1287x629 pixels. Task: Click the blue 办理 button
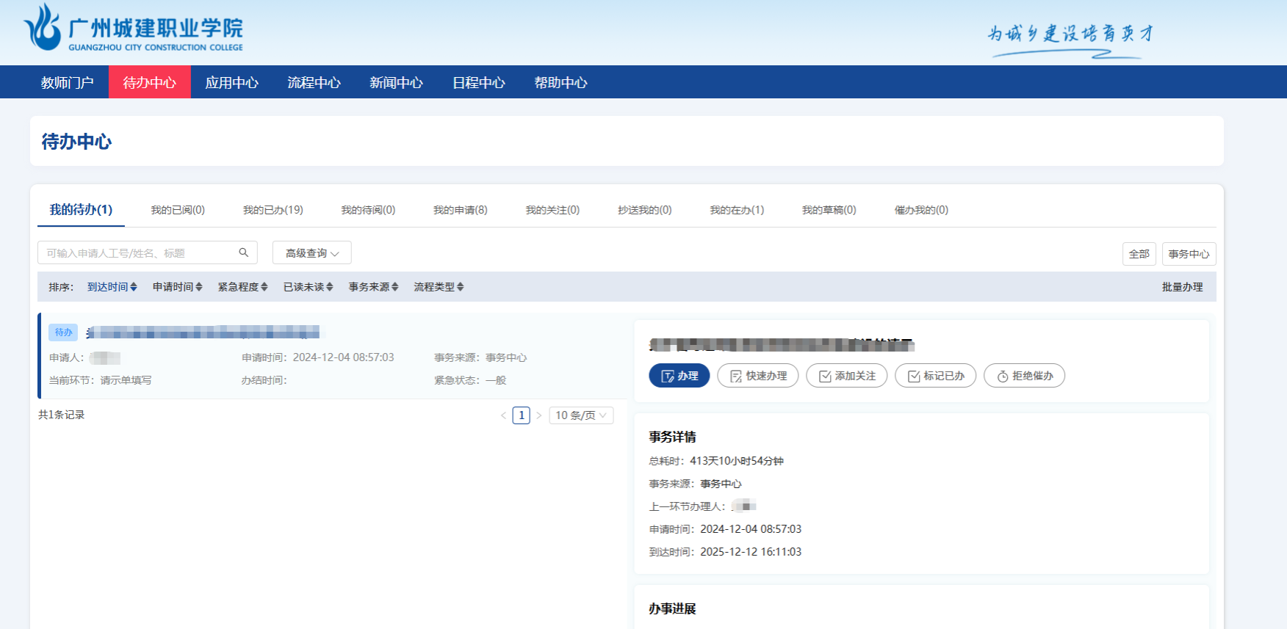tap(679, 376)
